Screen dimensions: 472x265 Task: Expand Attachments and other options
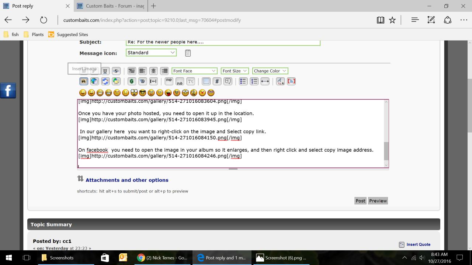[x=126, y=180]
